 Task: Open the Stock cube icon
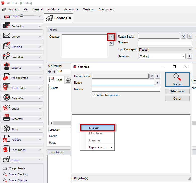(x=7, y=128)
